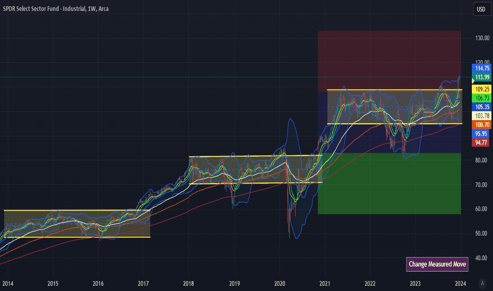Click the SPDR Select Sector Fund title
The height and width of the screenshot is (291, 493).
tap(56, 9)
